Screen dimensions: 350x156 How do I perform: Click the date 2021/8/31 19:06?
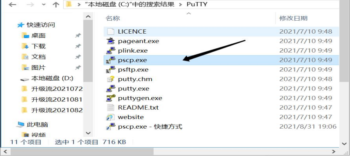click(x=308, y=127)
